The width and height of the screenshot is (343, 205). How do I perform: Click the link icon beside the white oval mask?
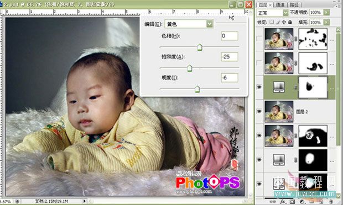[x=296, y=160]
